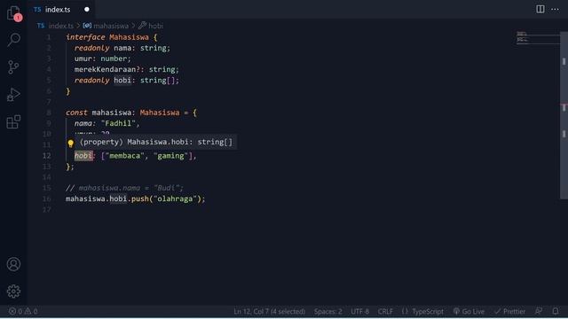Click line number 16 in gutter
Image resolution: width=568 pixels, height=319 pixels.
[47, 198]
